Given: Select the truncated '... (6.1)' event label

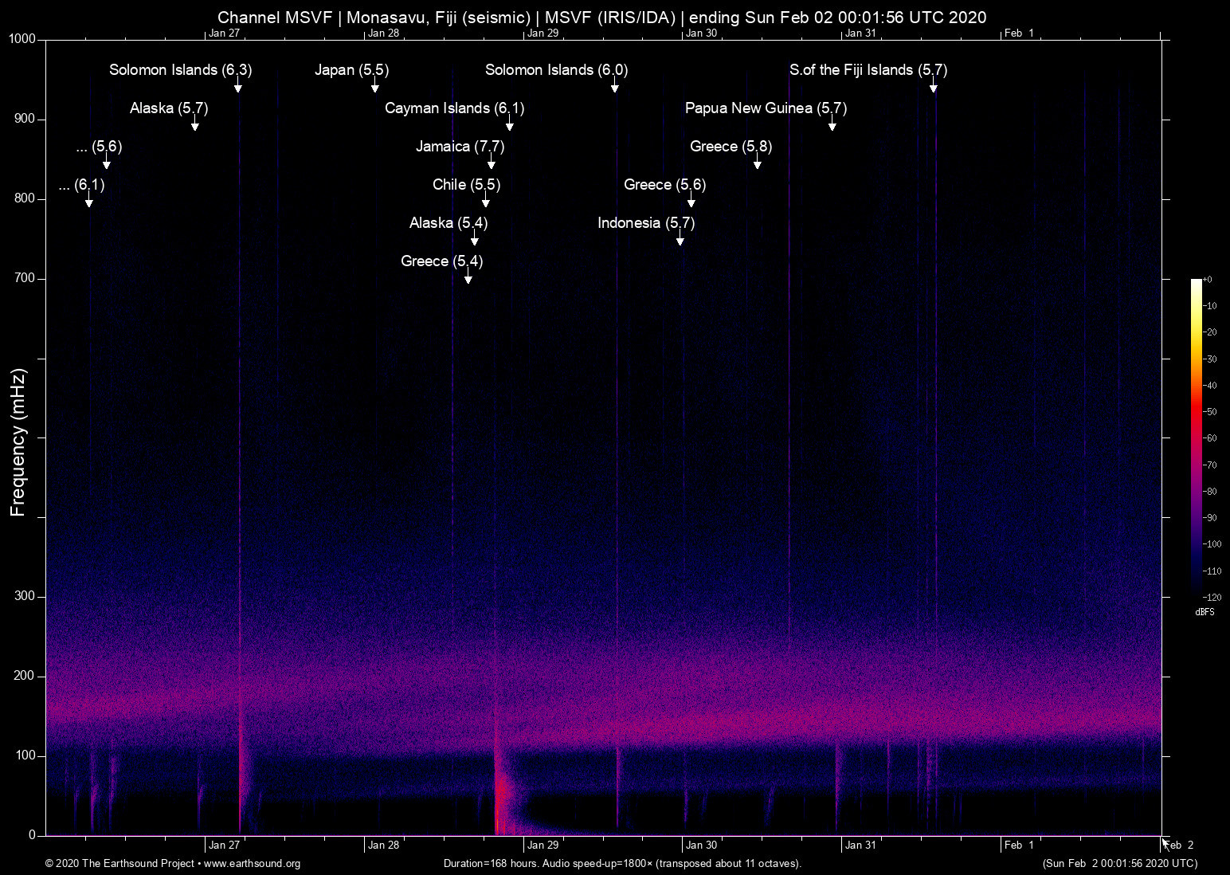Looking at the screenshot, I should click(82, 185).
